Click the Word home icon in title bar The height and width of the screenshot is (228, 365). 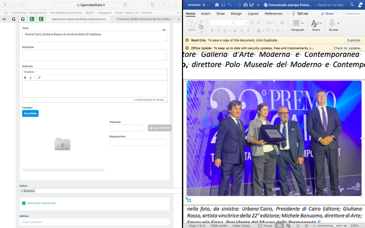click(217, 5)
